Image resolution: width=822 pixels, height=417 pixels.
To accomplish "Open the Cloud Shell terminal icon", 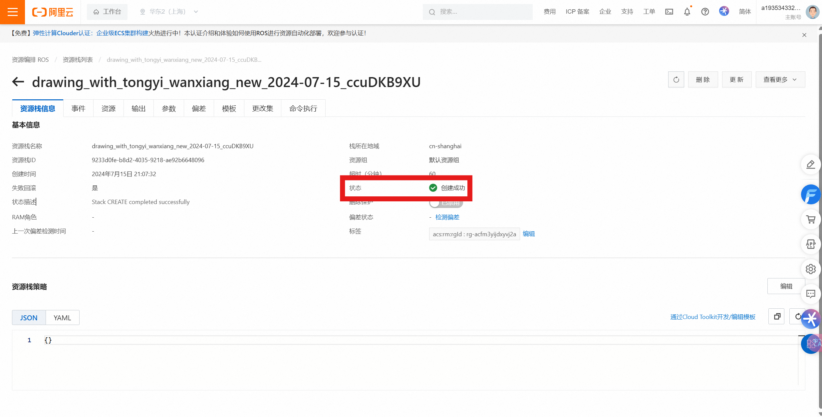I will click(669, 12).
